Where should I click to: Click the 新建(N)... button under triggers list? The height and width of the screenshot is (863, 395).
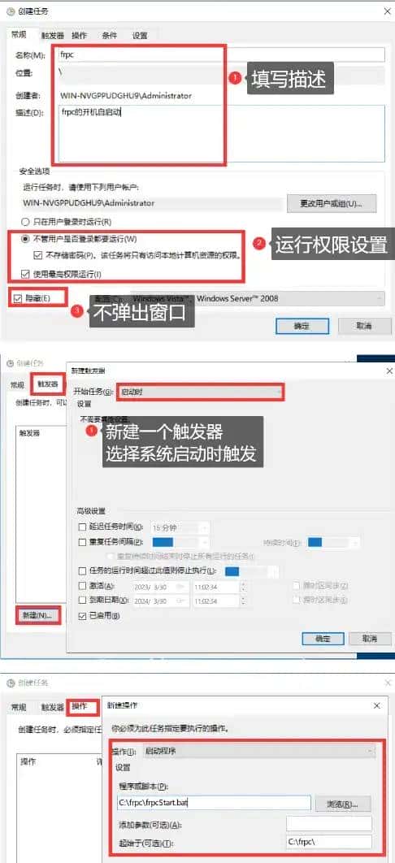pyautogui.click(x=37, y=616)
